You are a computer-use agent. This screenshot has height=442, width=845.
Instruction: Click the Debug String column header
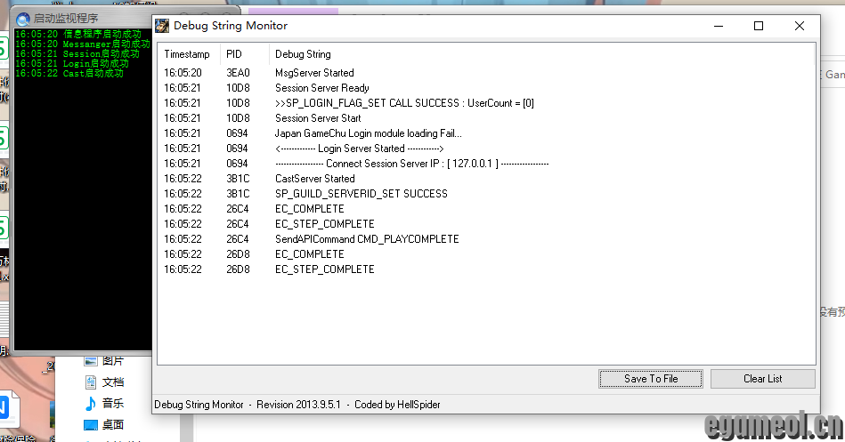coord(303,54)
